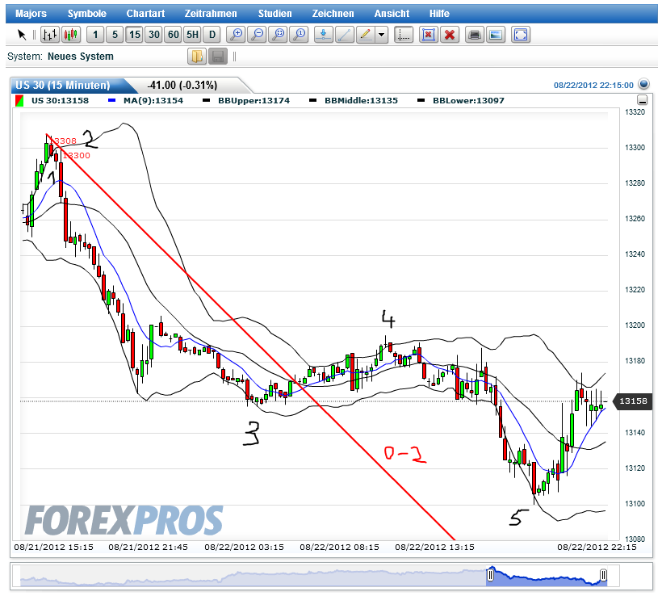Load a saved system via the folder button
This screenshot has height=596, width=662.
point(196,56)
